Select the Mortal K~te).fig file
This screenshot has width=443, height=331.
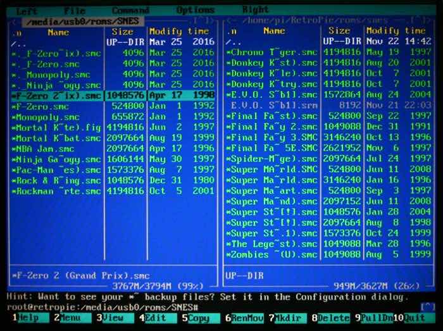(113, 128)
